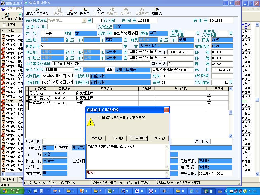Click the 诊断类别 column header
The width and height of the screenshot is (260, 195).
(x=41, y=89)
